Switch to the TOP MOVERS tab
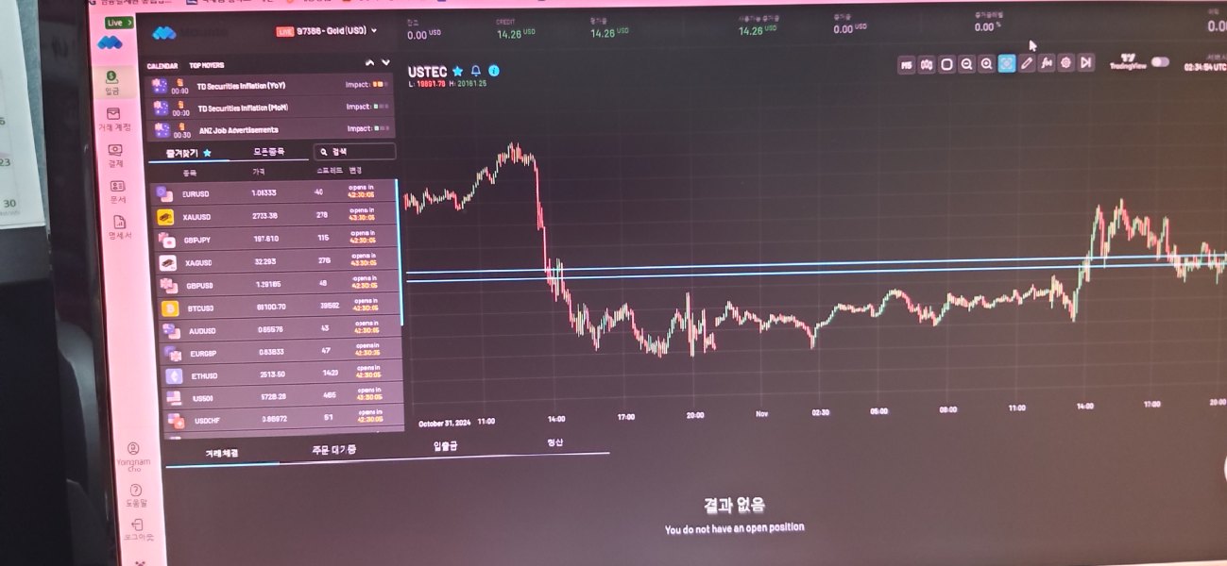This screenshot has width=1227, height=566. pos(207,66)
